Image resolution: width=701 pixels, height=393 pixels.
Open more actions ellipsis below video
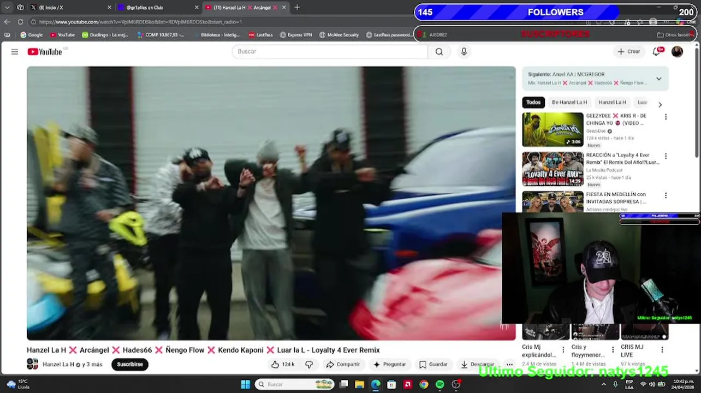point(509,364)
